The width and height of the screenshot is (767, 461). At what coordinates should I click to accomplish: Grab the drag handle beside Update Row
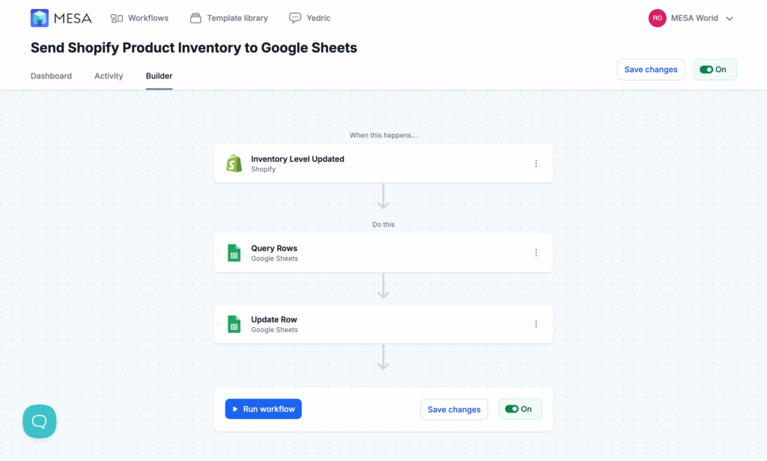tap(219, 324)
